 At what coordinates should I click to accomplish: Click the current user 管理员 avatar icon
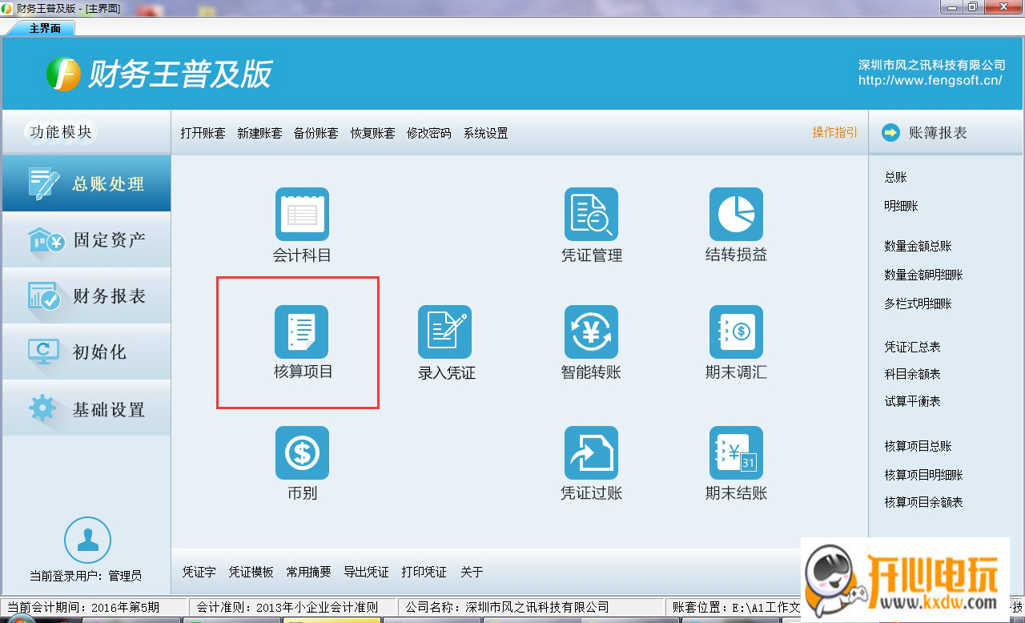click(x=87, y=539)
